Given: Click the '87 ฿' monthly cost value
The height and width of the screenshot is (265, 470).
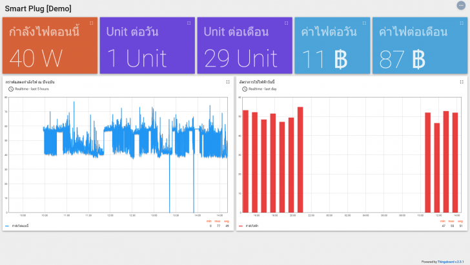Looking at the screenshot, I should (402, 59).
